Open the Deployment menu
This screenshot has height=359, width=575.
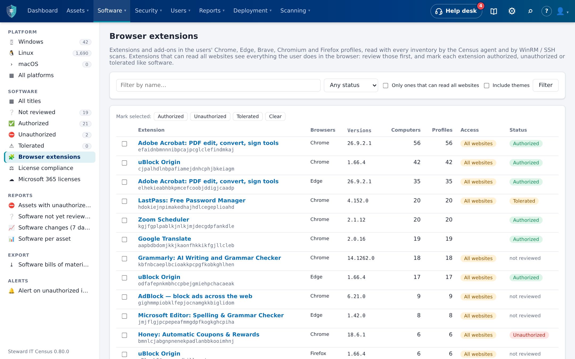pyautogui.click(x=252, y=11)
